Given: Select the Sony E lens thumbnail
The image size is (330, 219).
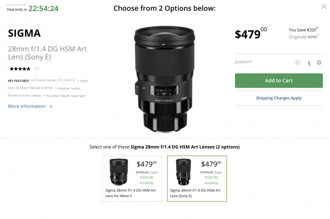Looking at the screenshot, I should coord(183,172).
